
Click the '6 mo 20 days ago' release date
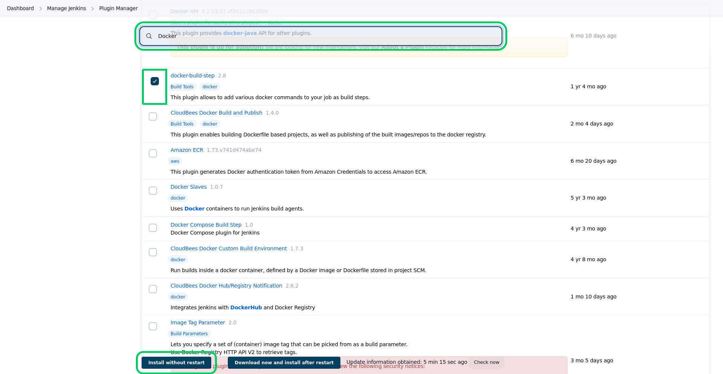(593, 161)
